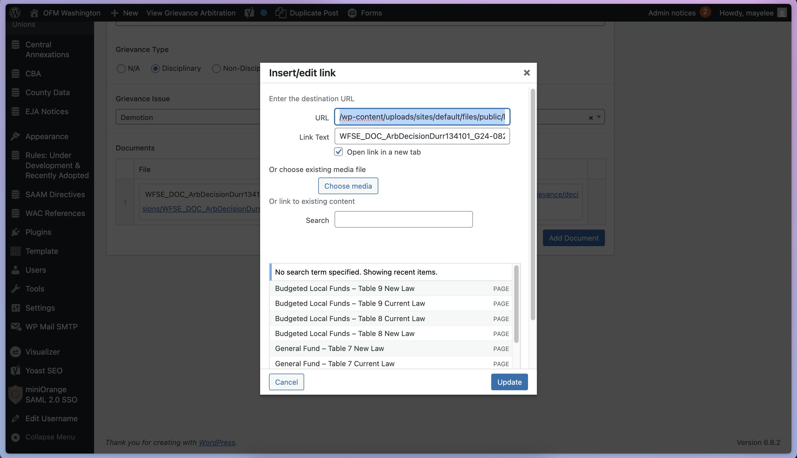Image resolution: width=797 pixels, height=458 pixels.
Task: Click the Search existing content field
Action: tap(403, 220)
